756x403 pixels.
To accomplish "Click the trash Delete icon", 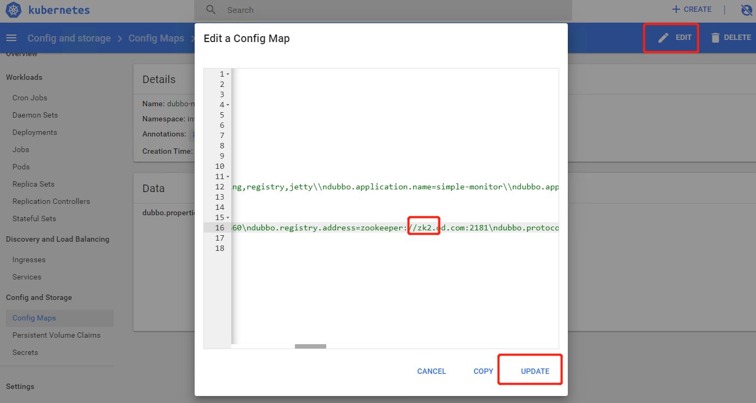I will (x=715, y=38).
